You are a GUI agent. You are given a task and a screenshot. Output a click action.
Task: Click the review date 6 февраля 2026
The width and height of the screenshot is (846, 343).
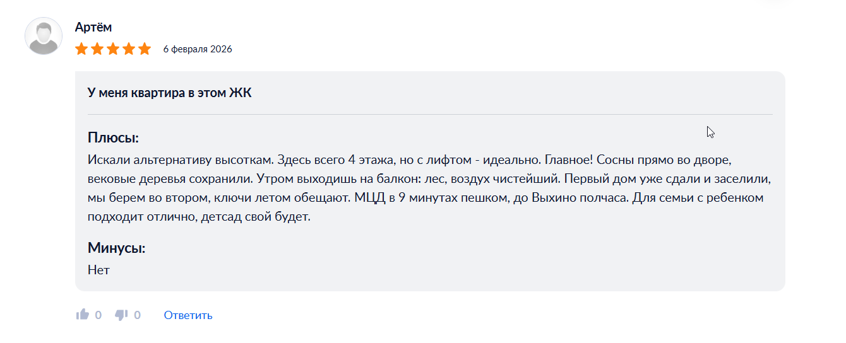[198, 49]
